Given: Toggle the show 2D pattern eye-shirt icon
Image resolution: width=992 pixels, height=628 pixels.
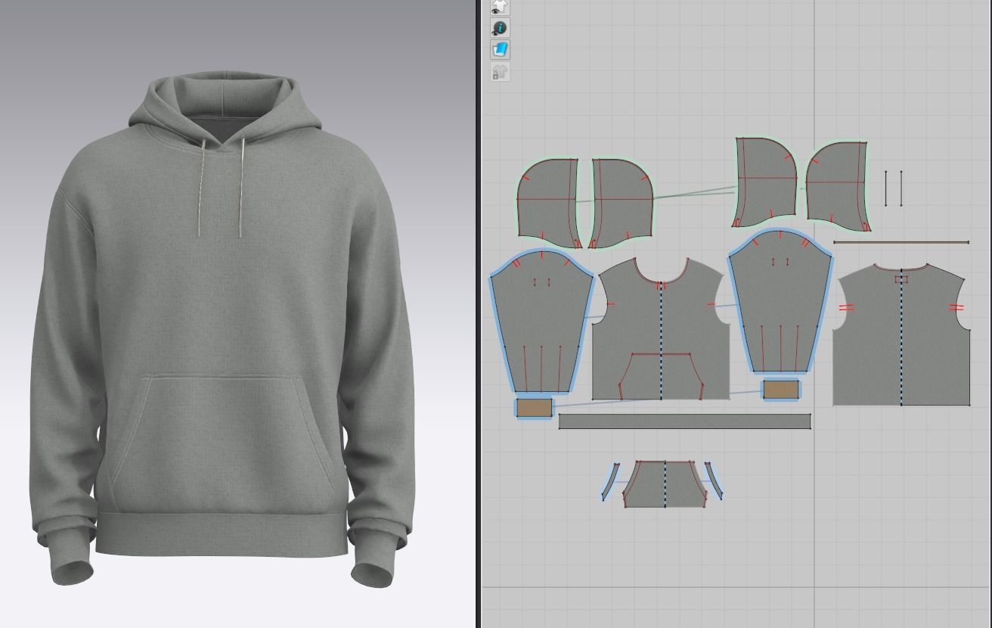Looking at the screenshot, I should [500, 7].
